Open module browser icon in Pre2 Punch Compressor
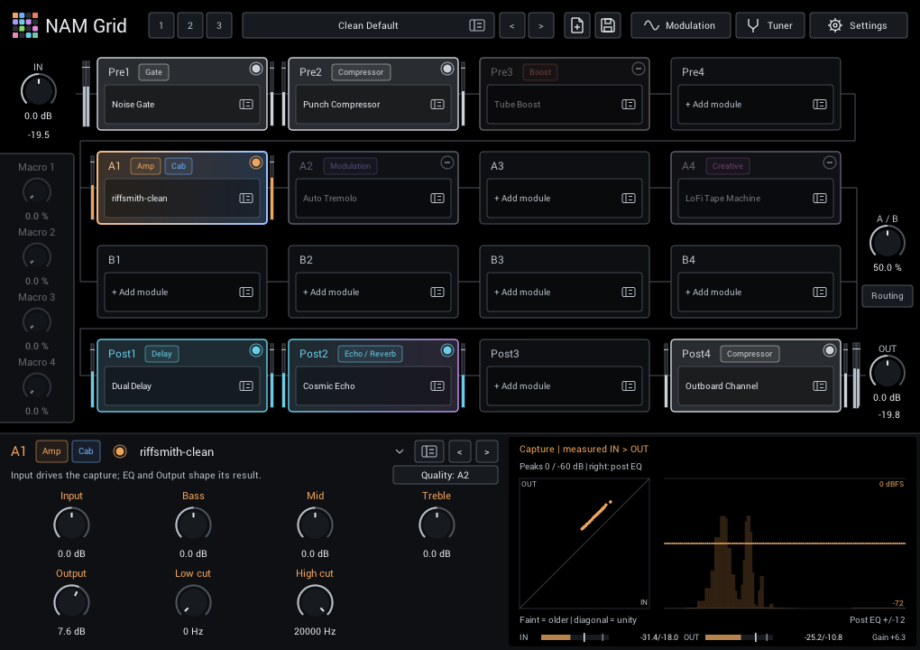The image size is (920, 650). click(x=437, y=104)
